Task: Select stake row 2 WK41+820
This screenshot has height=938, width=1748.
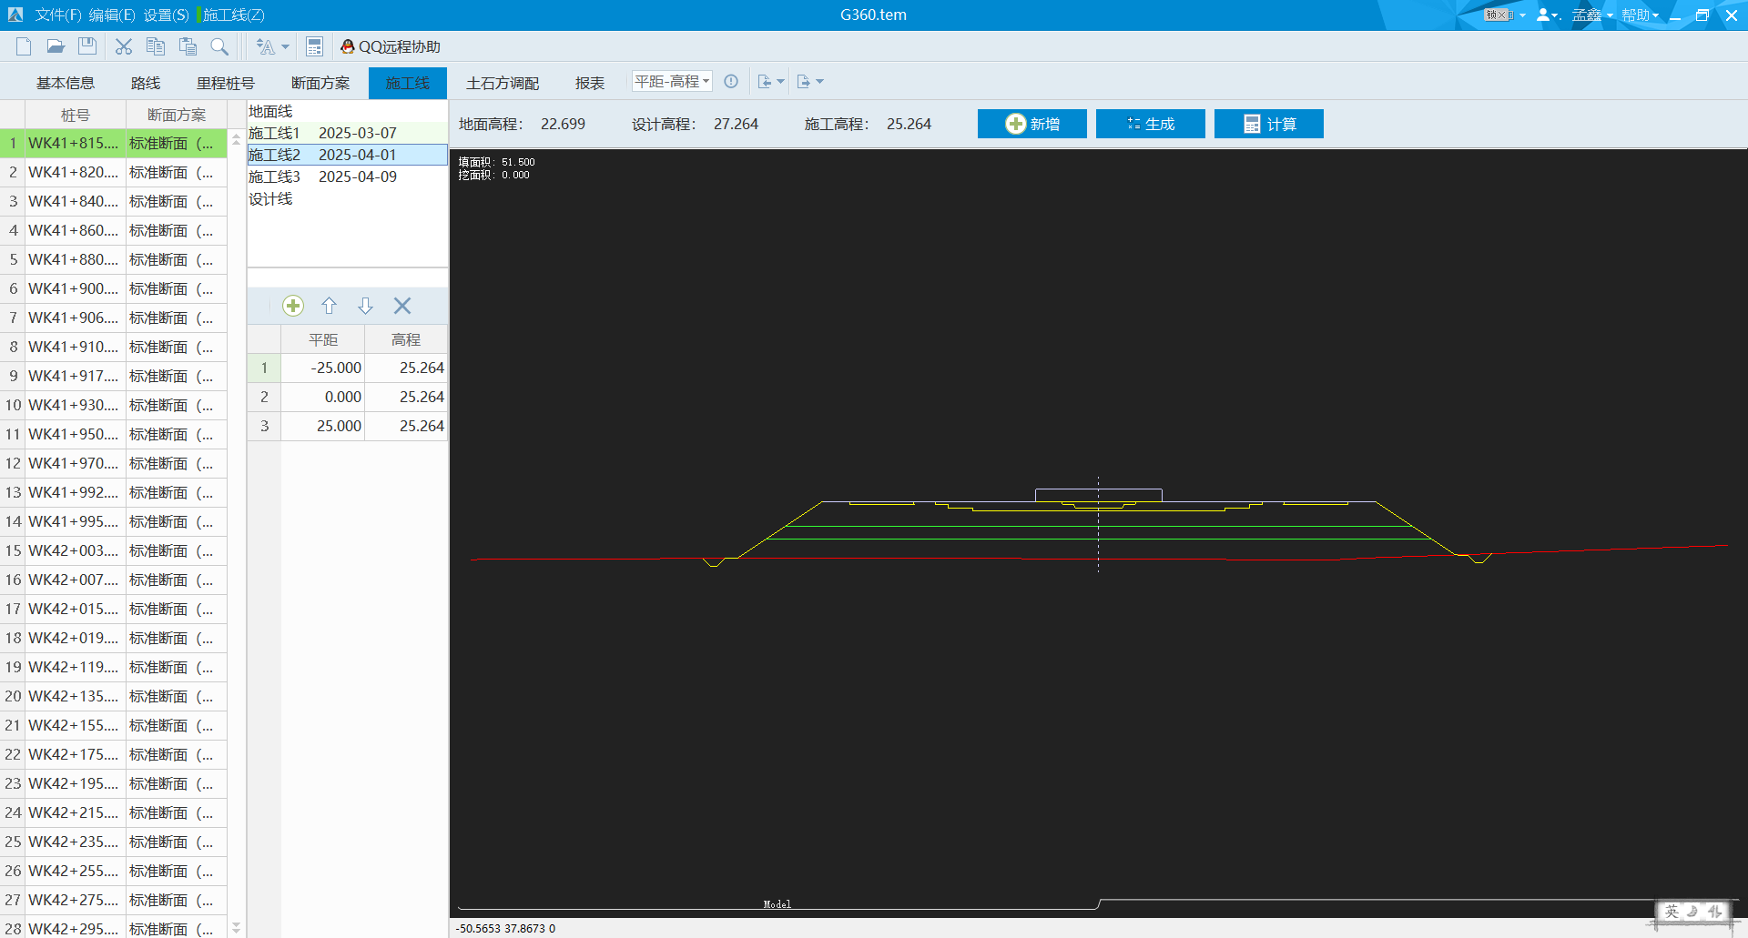Action: click(x=114, y=172)
